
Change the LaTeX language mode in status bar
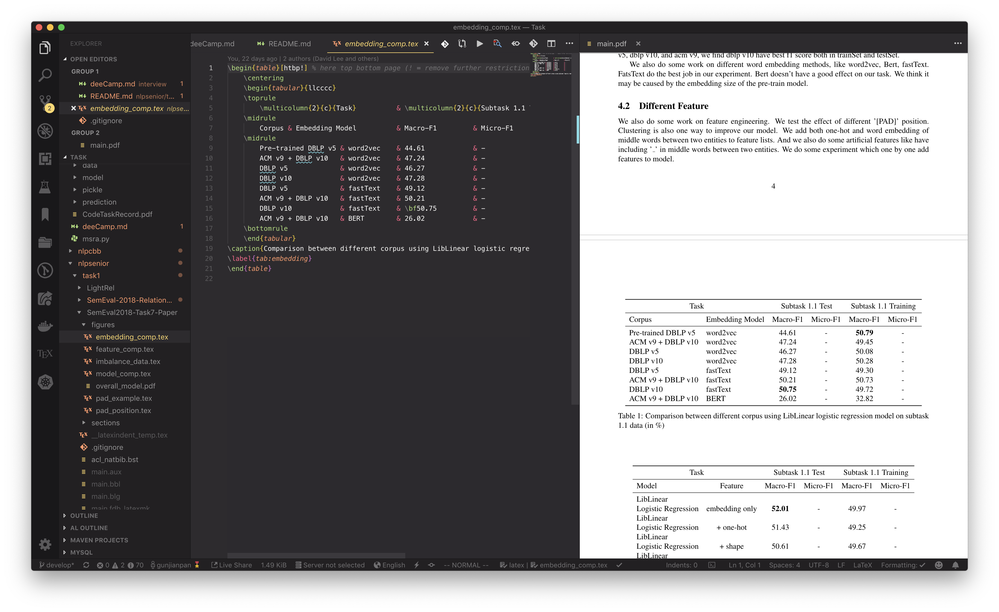point(862,565)
